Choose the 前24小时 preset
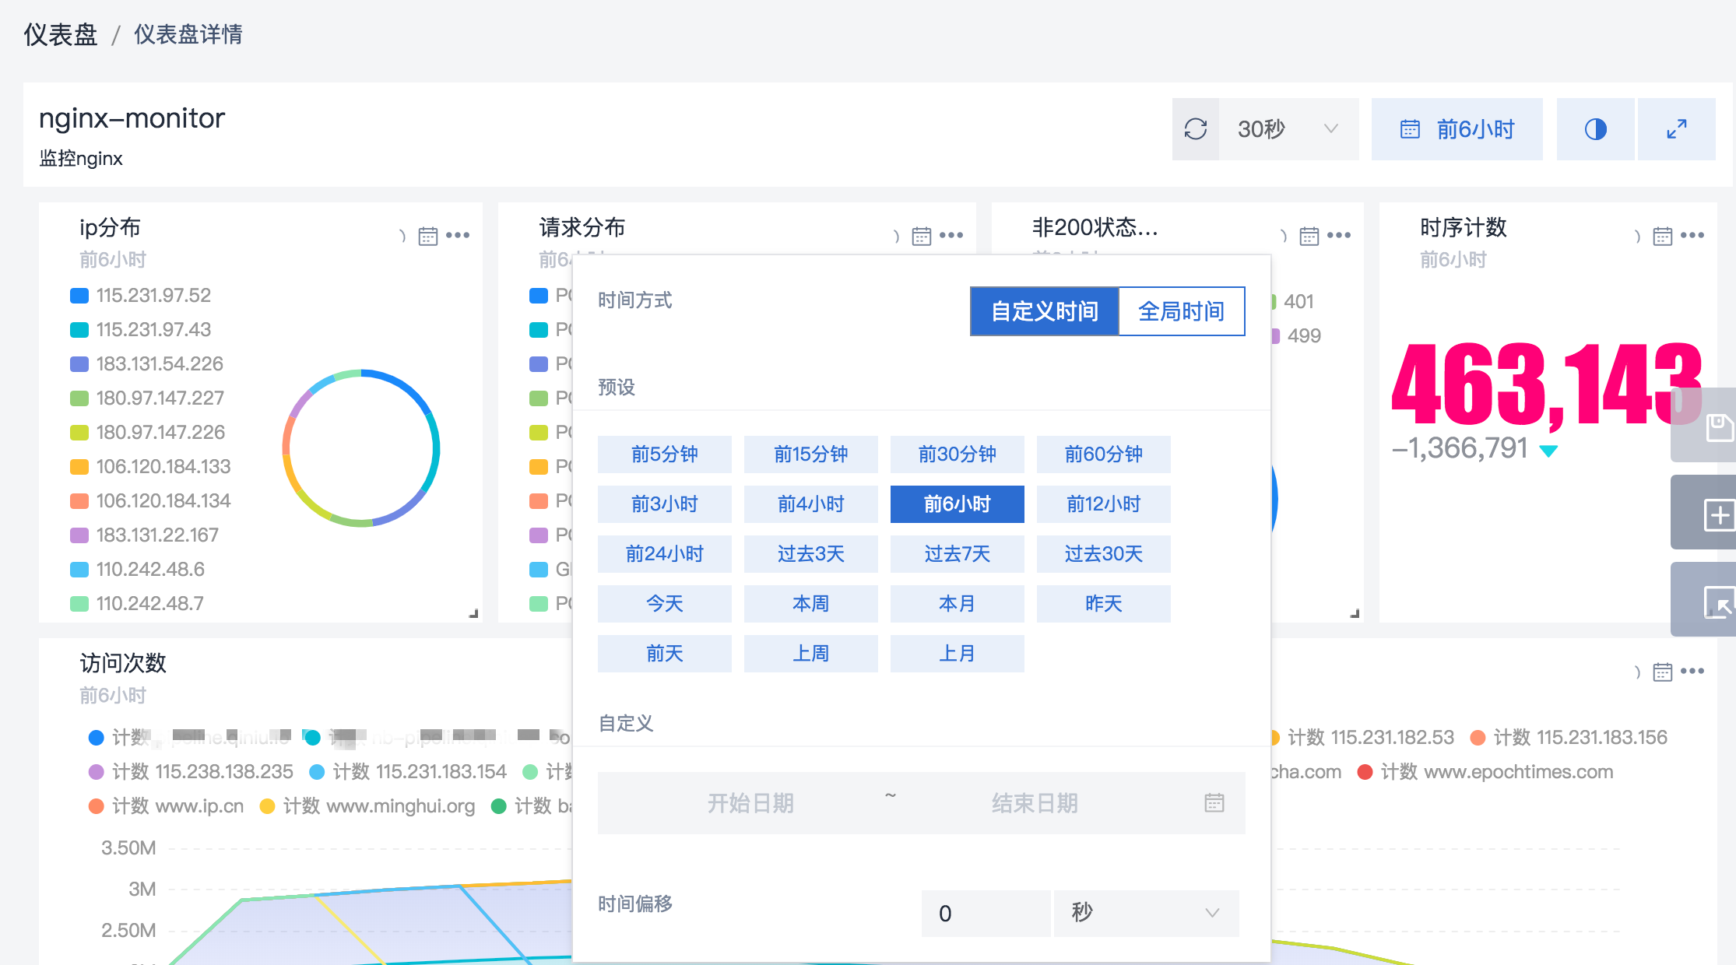1736x965 pixels. tap(665, 554)
